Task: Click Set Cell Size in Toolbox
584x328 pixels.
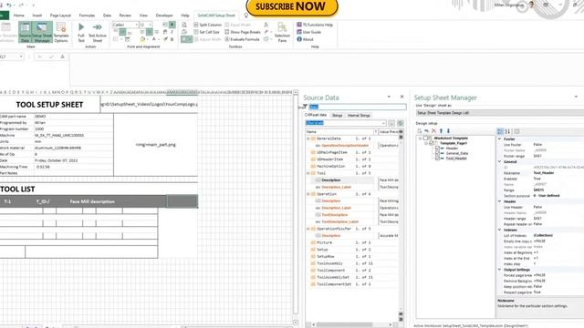Action: 207,32
